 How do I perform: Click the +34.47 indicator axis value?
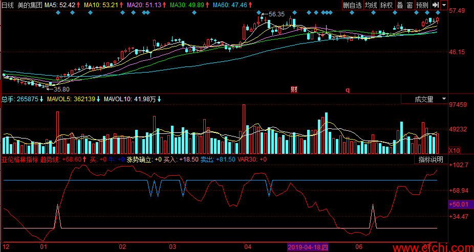[x=459, y=216]
